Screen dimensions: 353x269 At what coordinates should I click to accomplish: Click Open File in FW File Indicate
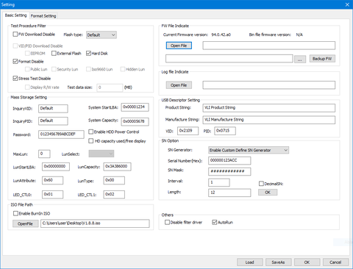click(x=179, y=46)
